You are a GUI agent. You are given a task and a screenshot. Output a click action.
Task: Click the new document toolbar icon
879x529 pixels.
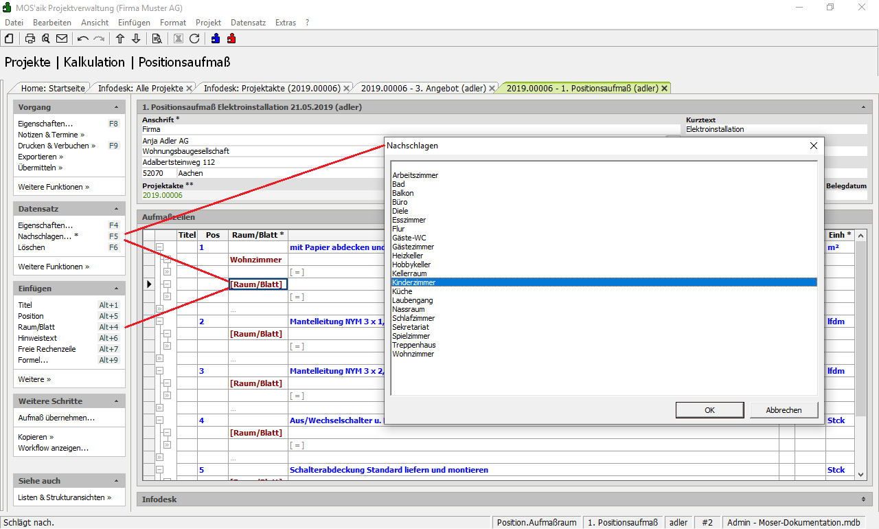click(9, 38)
